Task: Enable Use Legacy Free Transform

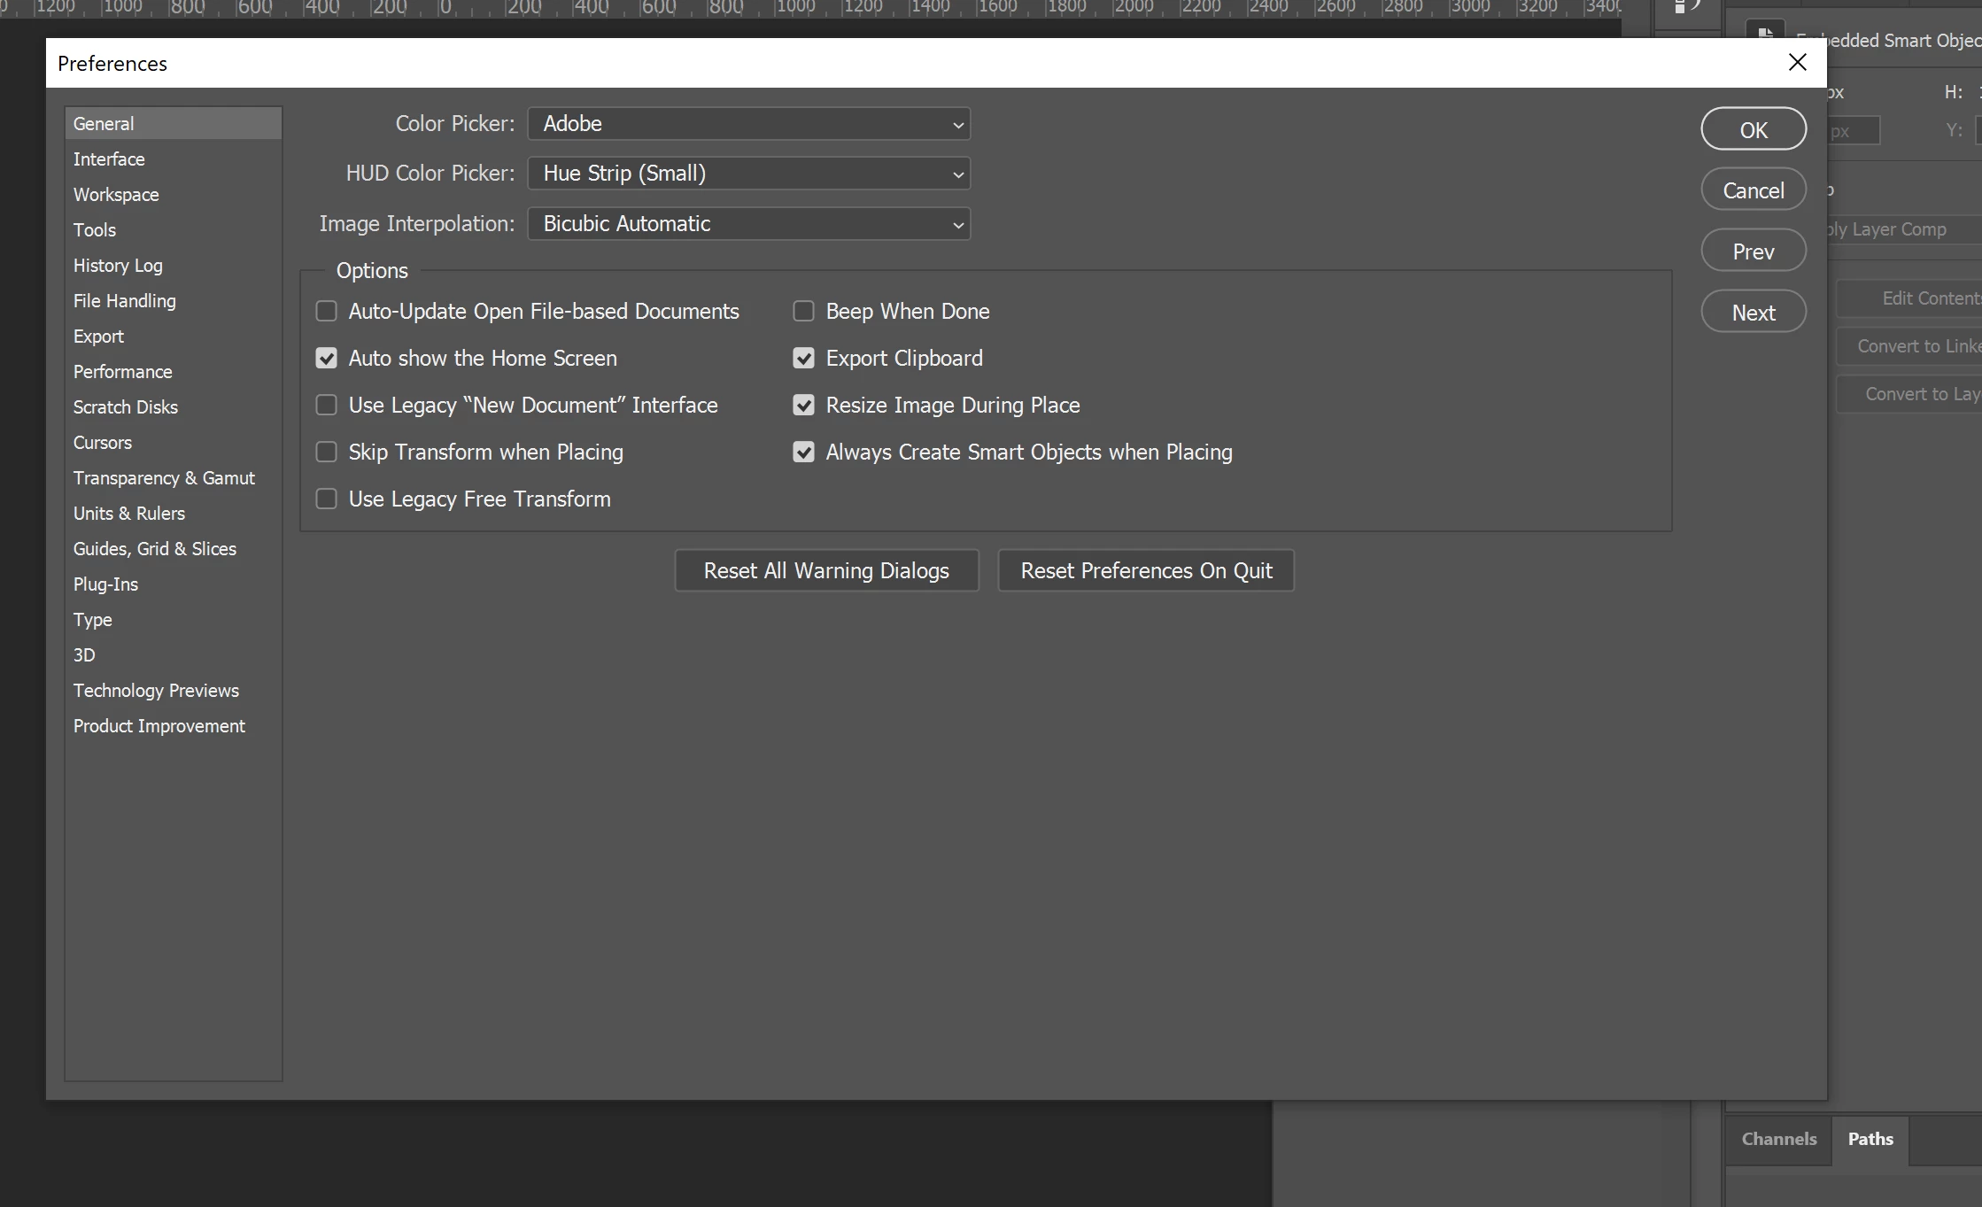Action: [327, 499]
